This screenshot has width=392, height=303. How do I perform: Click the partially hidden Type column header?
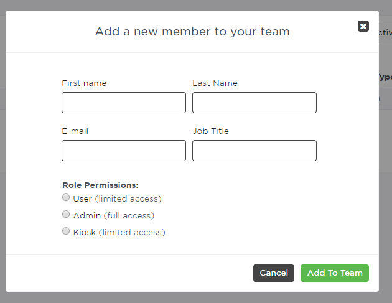pyautogui.click(x=385, y=77)
